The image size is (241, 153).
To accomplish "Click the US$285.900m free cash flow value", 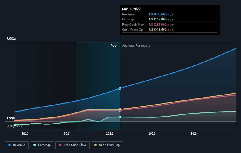I will point(159,25).
